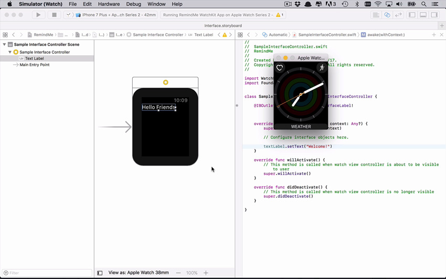
Task: Select the Standard editor button
Action: tap(376, 15)
